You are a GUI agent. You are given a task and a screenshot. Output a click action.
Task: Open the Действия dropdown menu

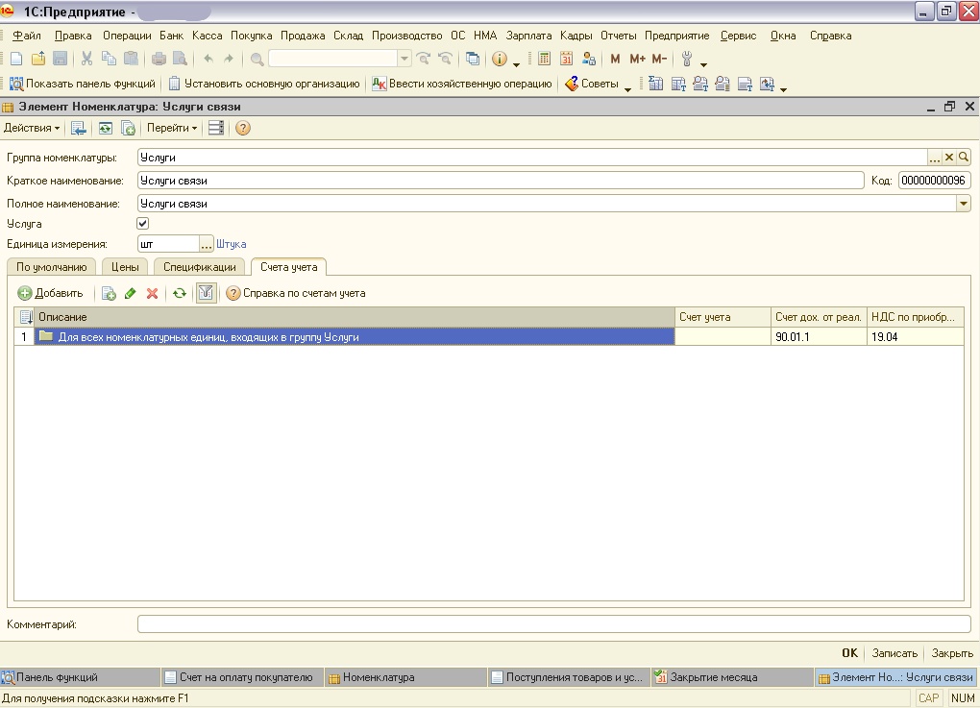[x=31, y=128]
